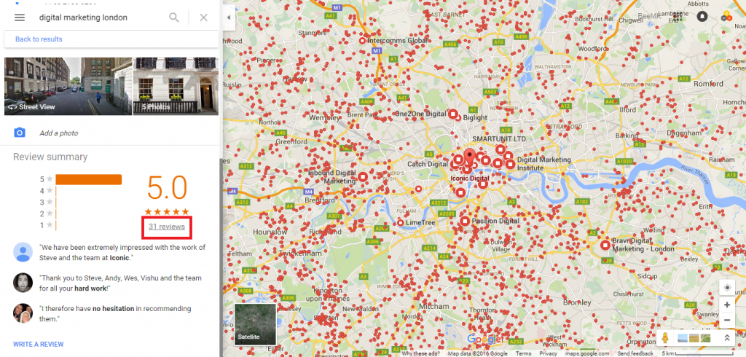Open the Street View thumbnail
The width and height of the screenshot is (746, 357).
tap(68, 86)
